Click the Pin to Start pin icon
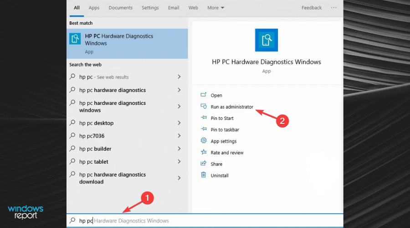The width and height of the screenshot is (410, 228). coord(204,118)
